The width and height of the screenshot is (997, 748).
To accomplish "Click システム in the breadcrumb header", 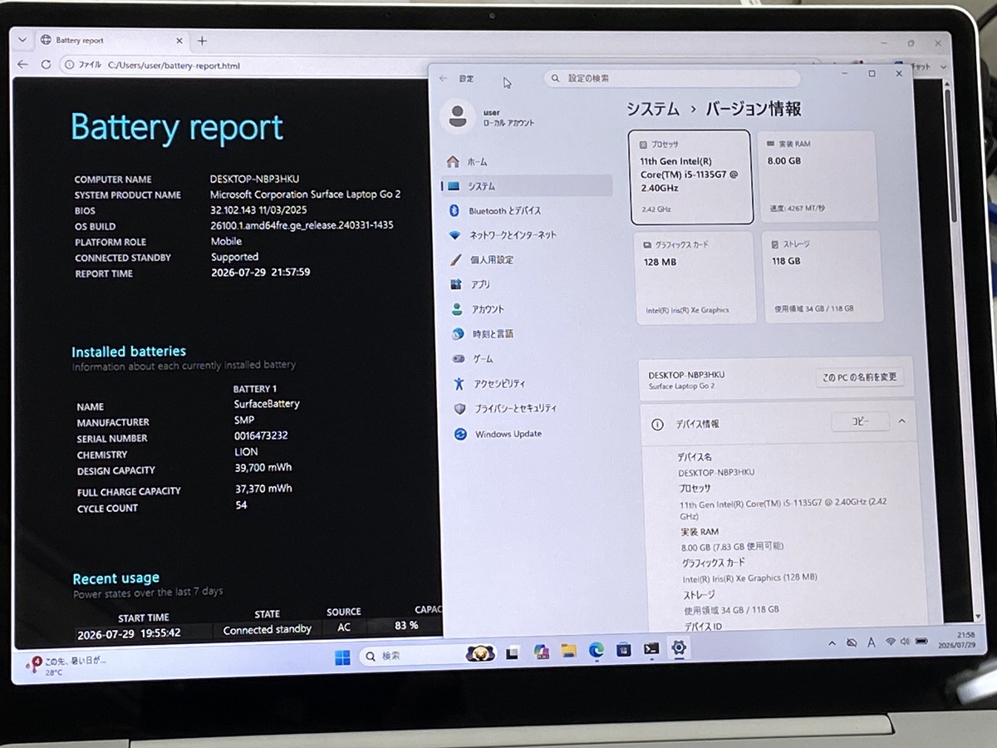I will [652, 109].
